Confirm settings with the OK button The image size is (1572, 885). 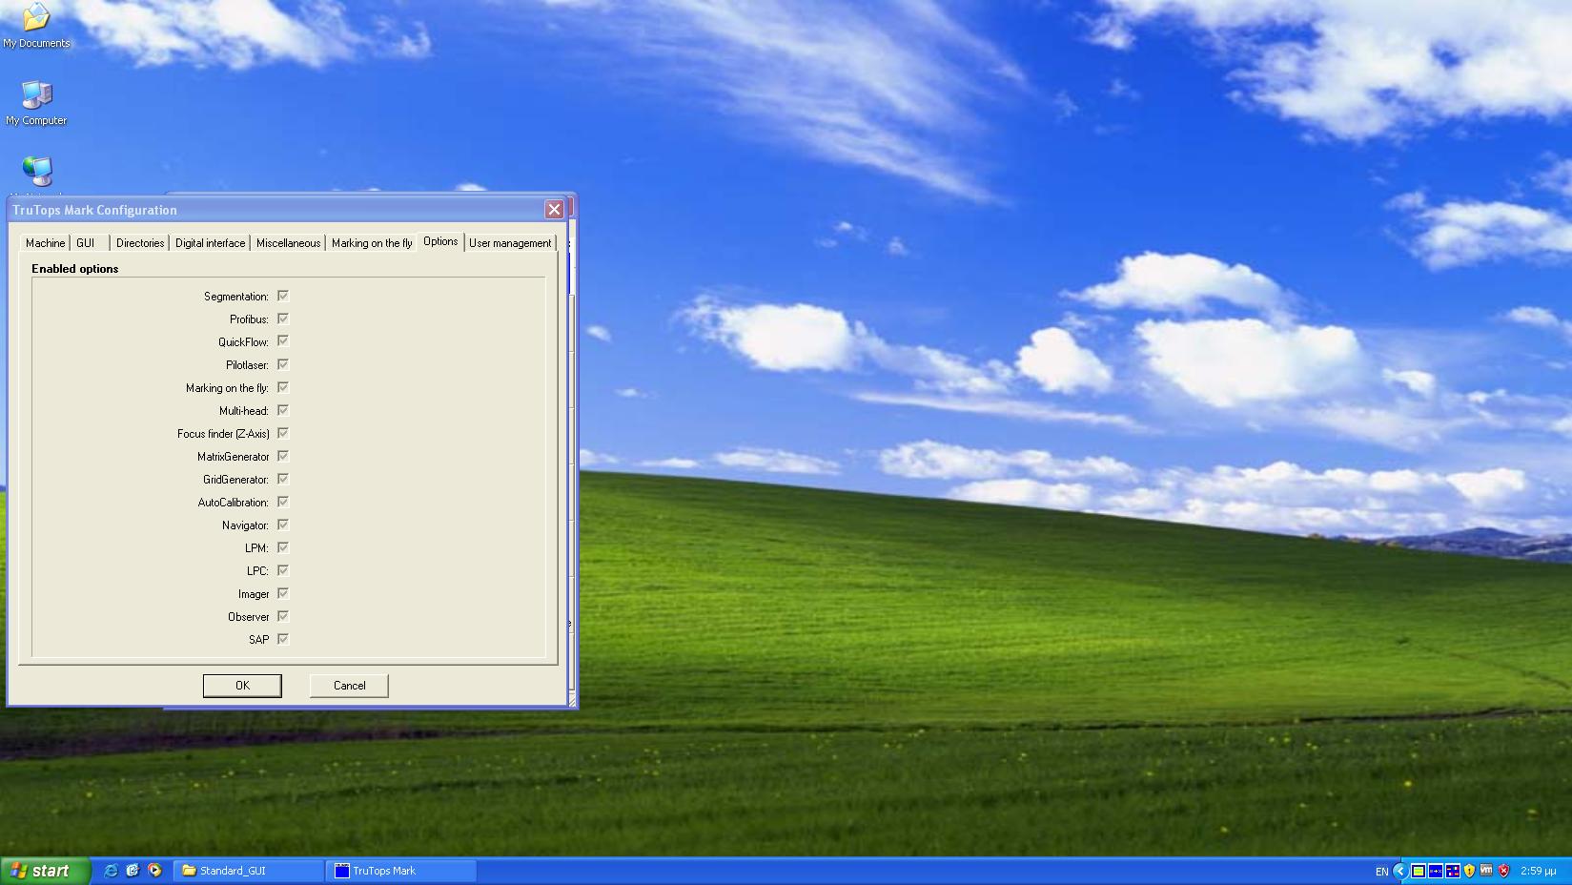[x=242, y=686]
